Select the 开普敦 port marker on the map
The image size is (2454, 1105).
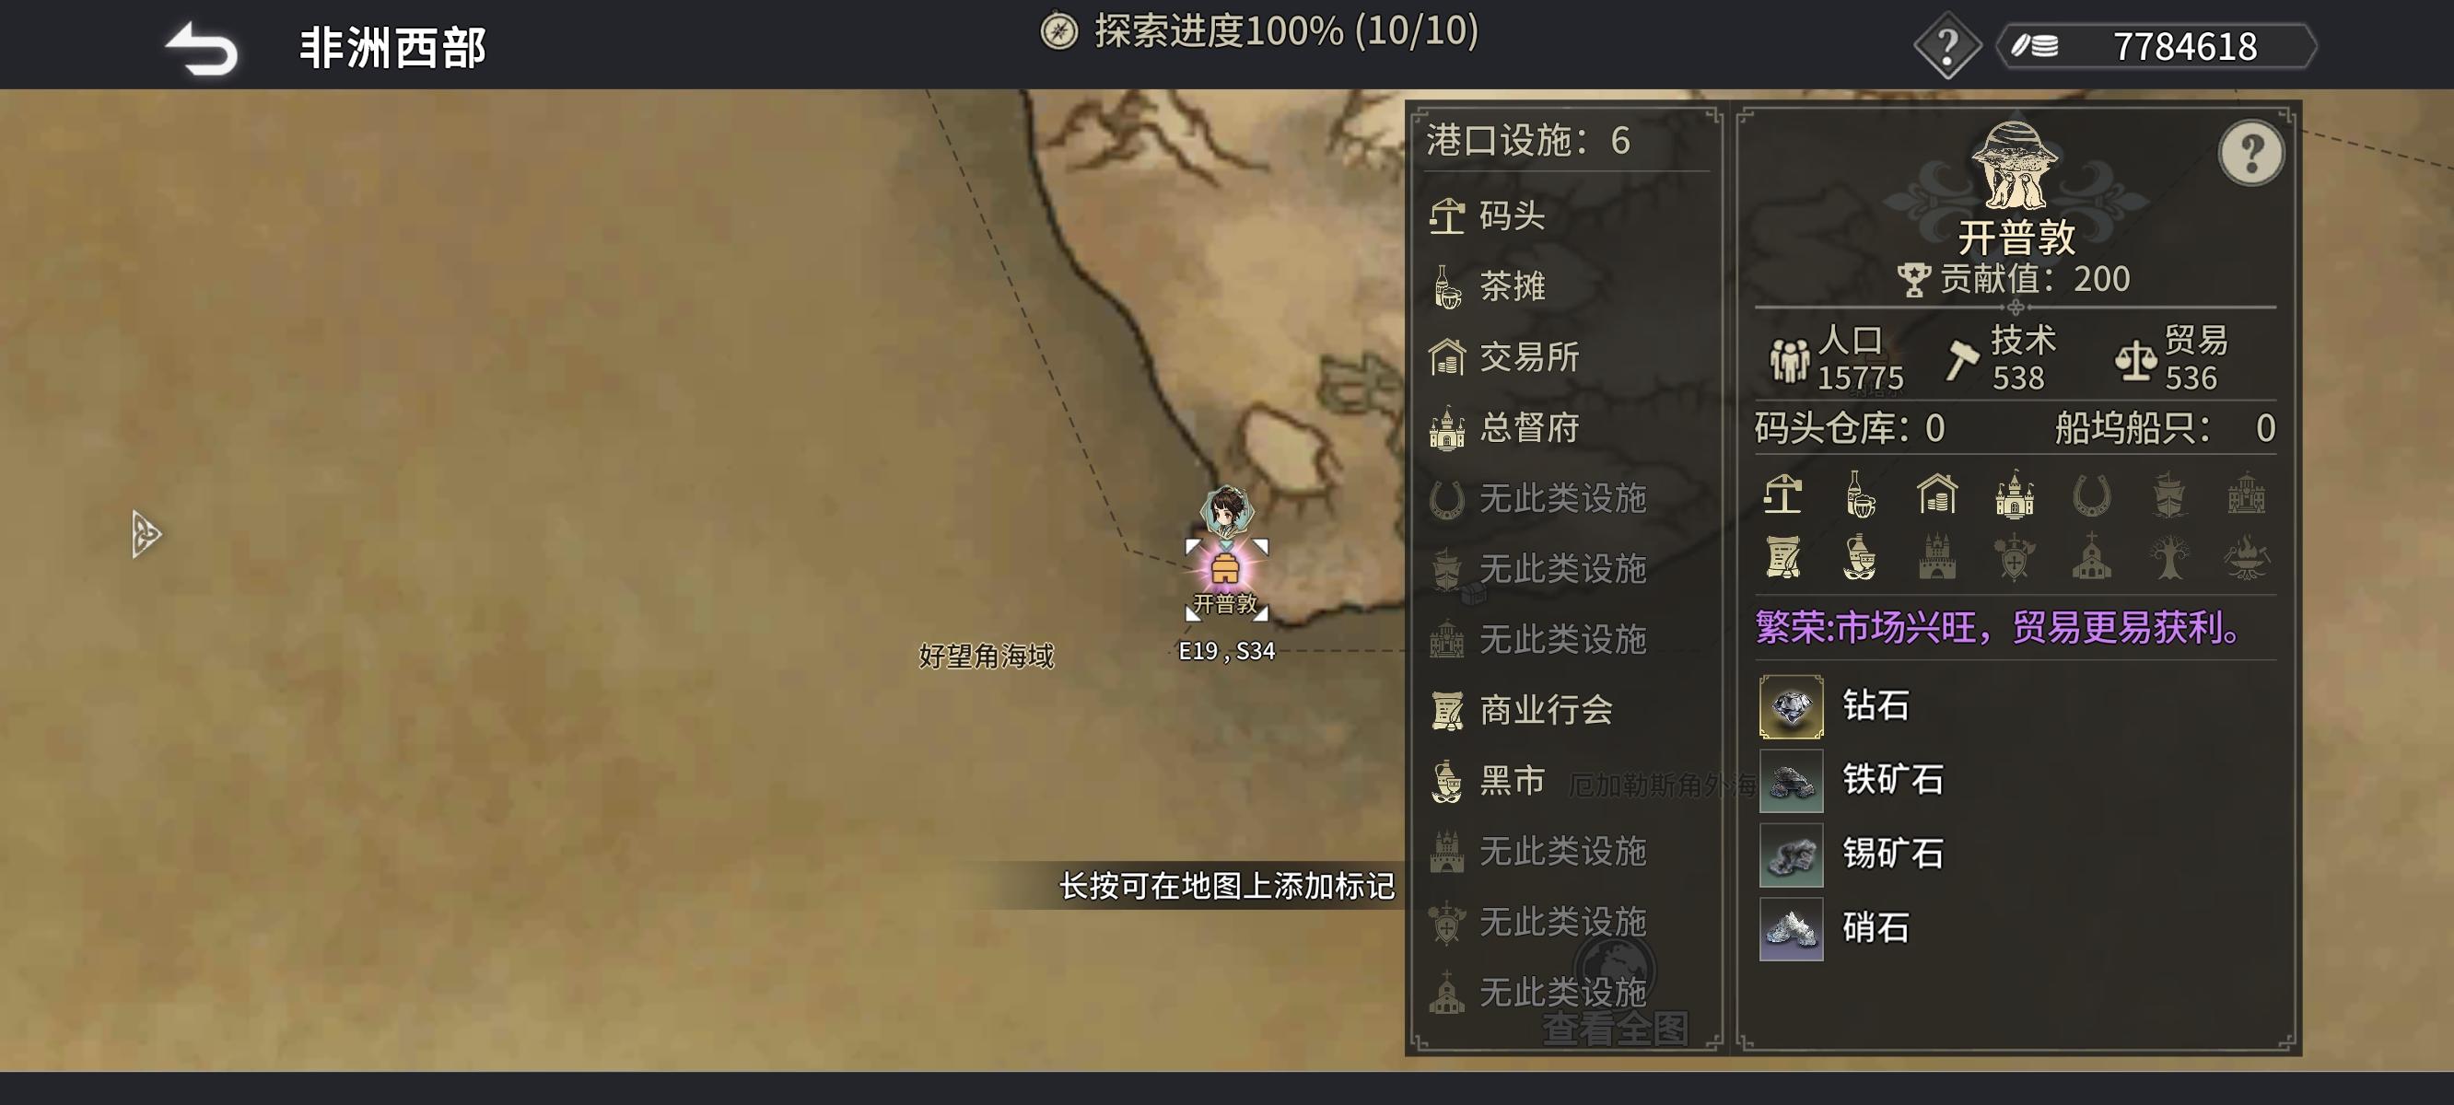pyautogui.click(x=1225, y=569)
